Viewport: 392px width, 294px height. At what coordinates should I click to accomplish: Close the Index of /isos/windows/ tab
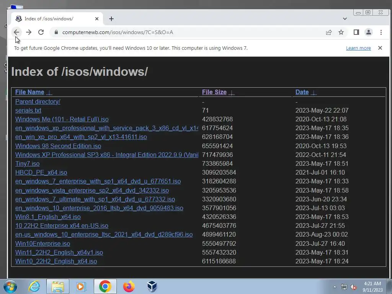(97, 19)
